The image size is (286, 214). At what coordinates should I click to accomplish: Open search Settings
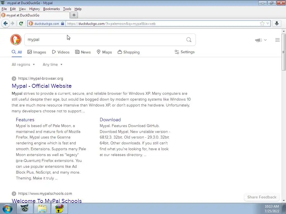pos(185,52)
